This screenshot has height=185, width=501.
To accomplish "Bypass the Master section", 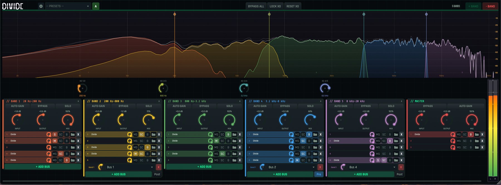I will pos(428,106).
